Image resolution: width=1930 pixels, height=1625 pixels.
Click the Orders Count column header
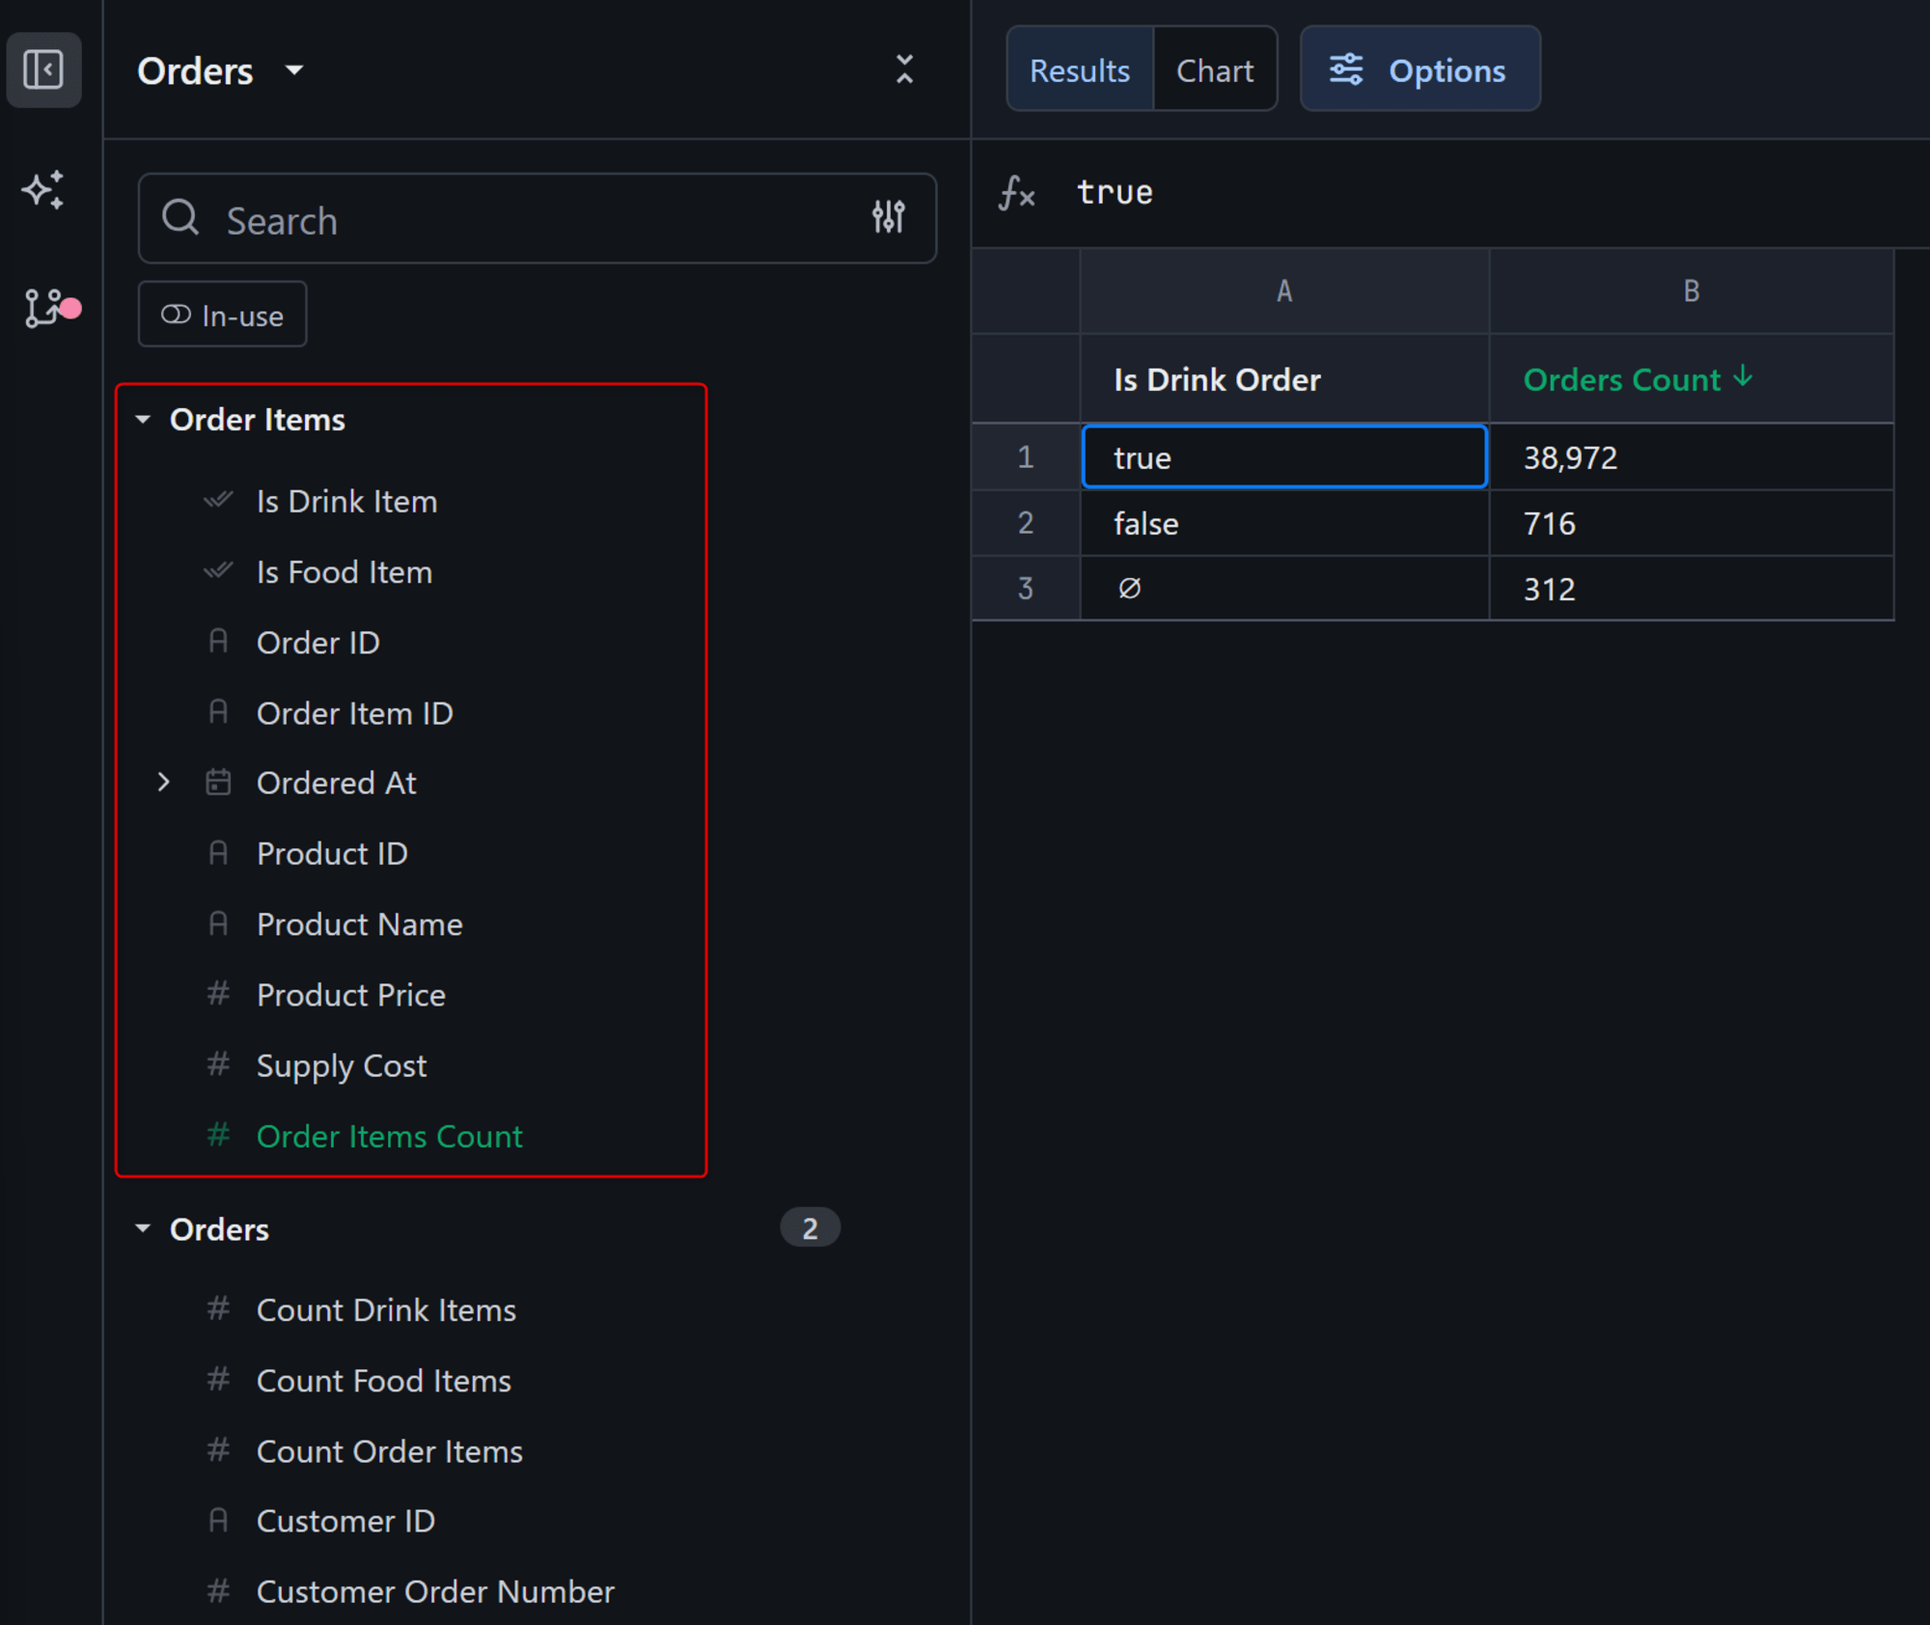[x=1692, y=379]
